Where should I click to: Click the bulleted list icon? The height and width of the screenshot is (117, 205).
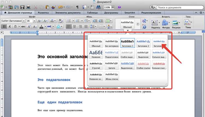[x=69, y=21]
